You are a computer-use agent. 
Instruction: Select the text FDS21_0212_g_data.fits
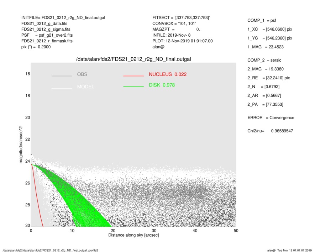tap(44, 23)
